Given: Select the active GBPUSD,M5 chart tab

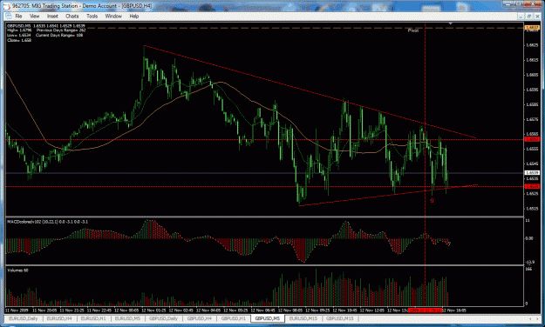Looking at the screenshot, I should tap(268, 318).
